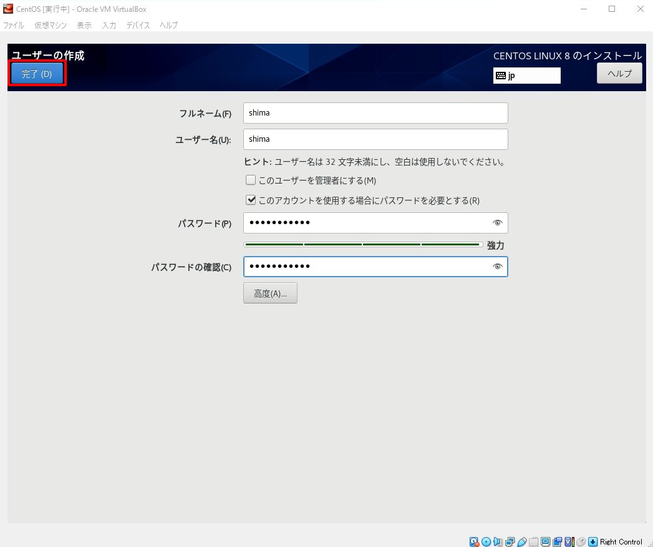Click the Right Control host key label
Screen dimensions: 653x547
621,541
